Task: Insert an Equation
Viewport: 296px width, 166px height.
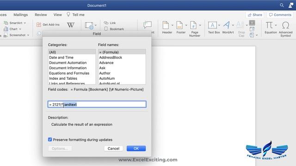Action: tap(271, 28)
